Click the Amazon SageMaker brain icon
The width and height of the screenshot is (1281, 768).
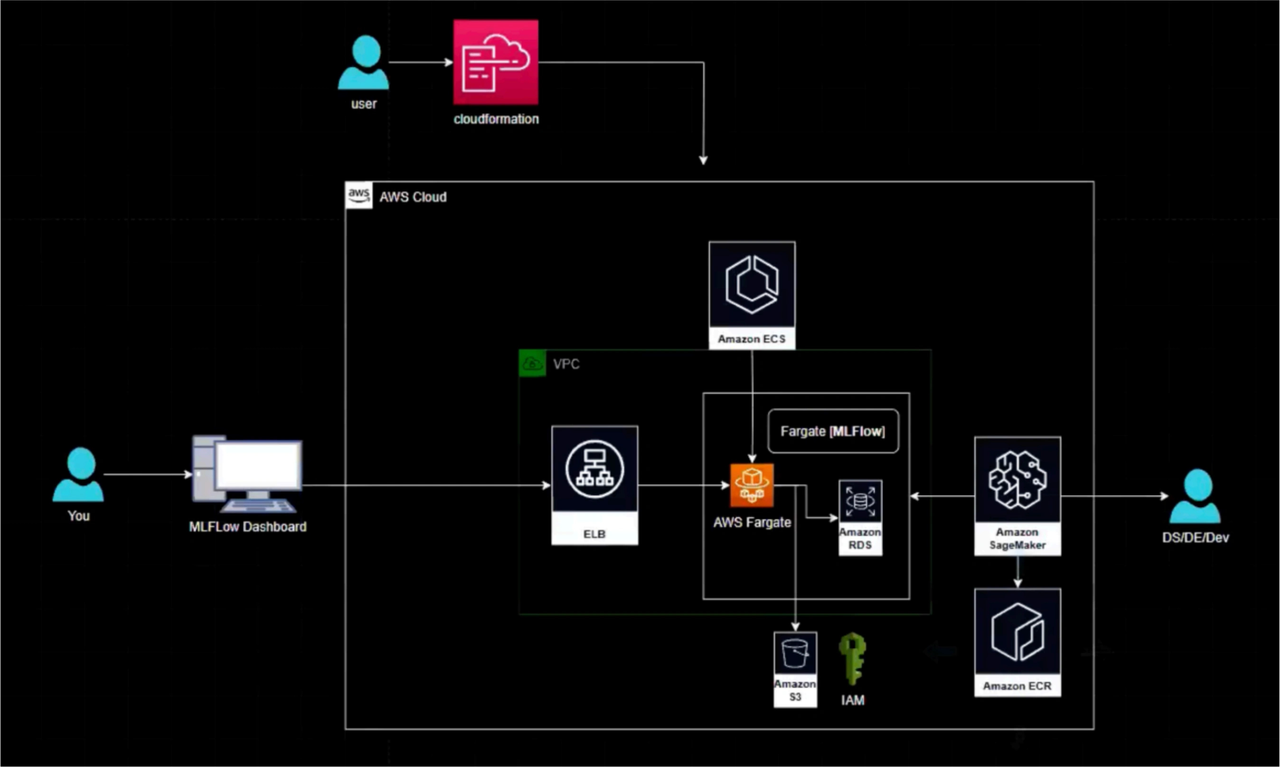coord(1017,480)
